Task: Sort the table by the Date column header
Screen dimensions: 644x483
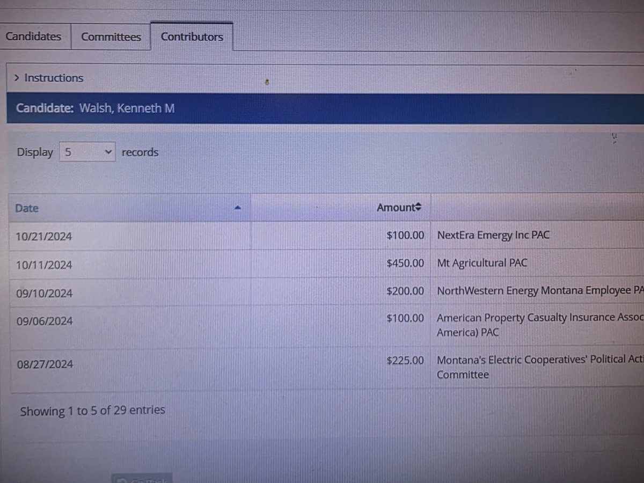Action: [x=26, y=208]
